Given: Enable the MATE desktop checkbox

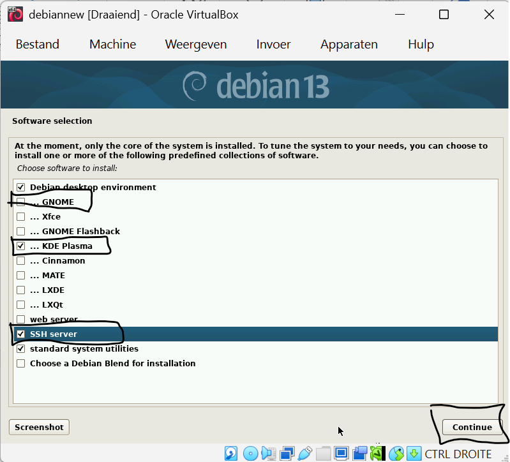Looking at the screenshot, I should click(x=21, y=276).
